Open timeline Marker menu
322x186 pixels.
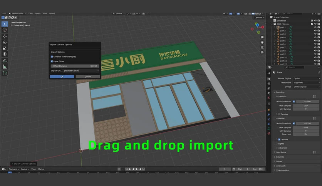[x=41, y=169]
